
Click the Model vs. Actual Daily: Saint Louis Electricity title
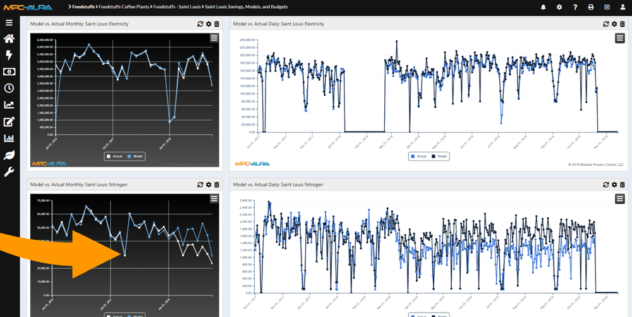279,24
